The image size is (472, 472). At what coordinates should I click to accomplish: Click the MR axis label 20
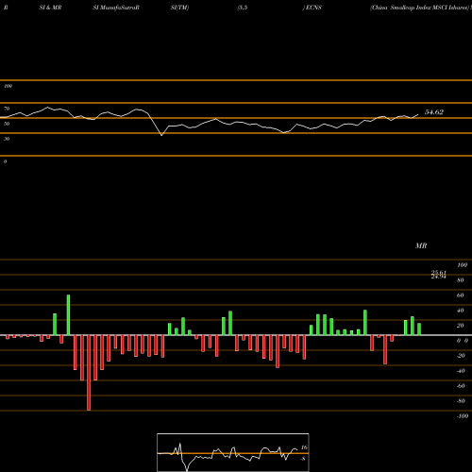pos(461,326)
